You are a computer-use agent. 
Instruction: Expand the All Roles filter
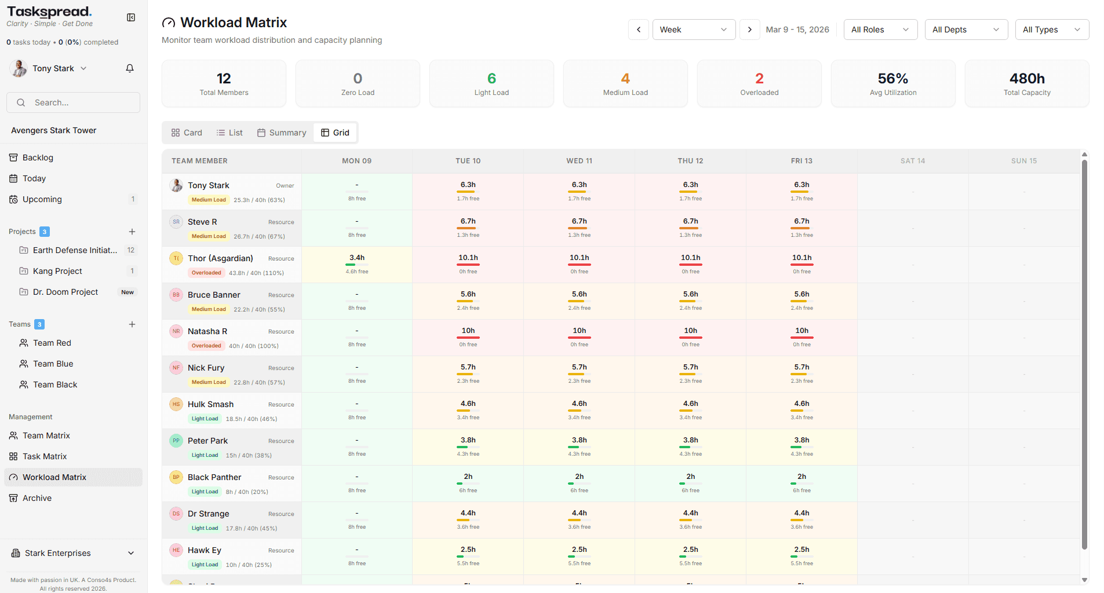click(880, 29)
